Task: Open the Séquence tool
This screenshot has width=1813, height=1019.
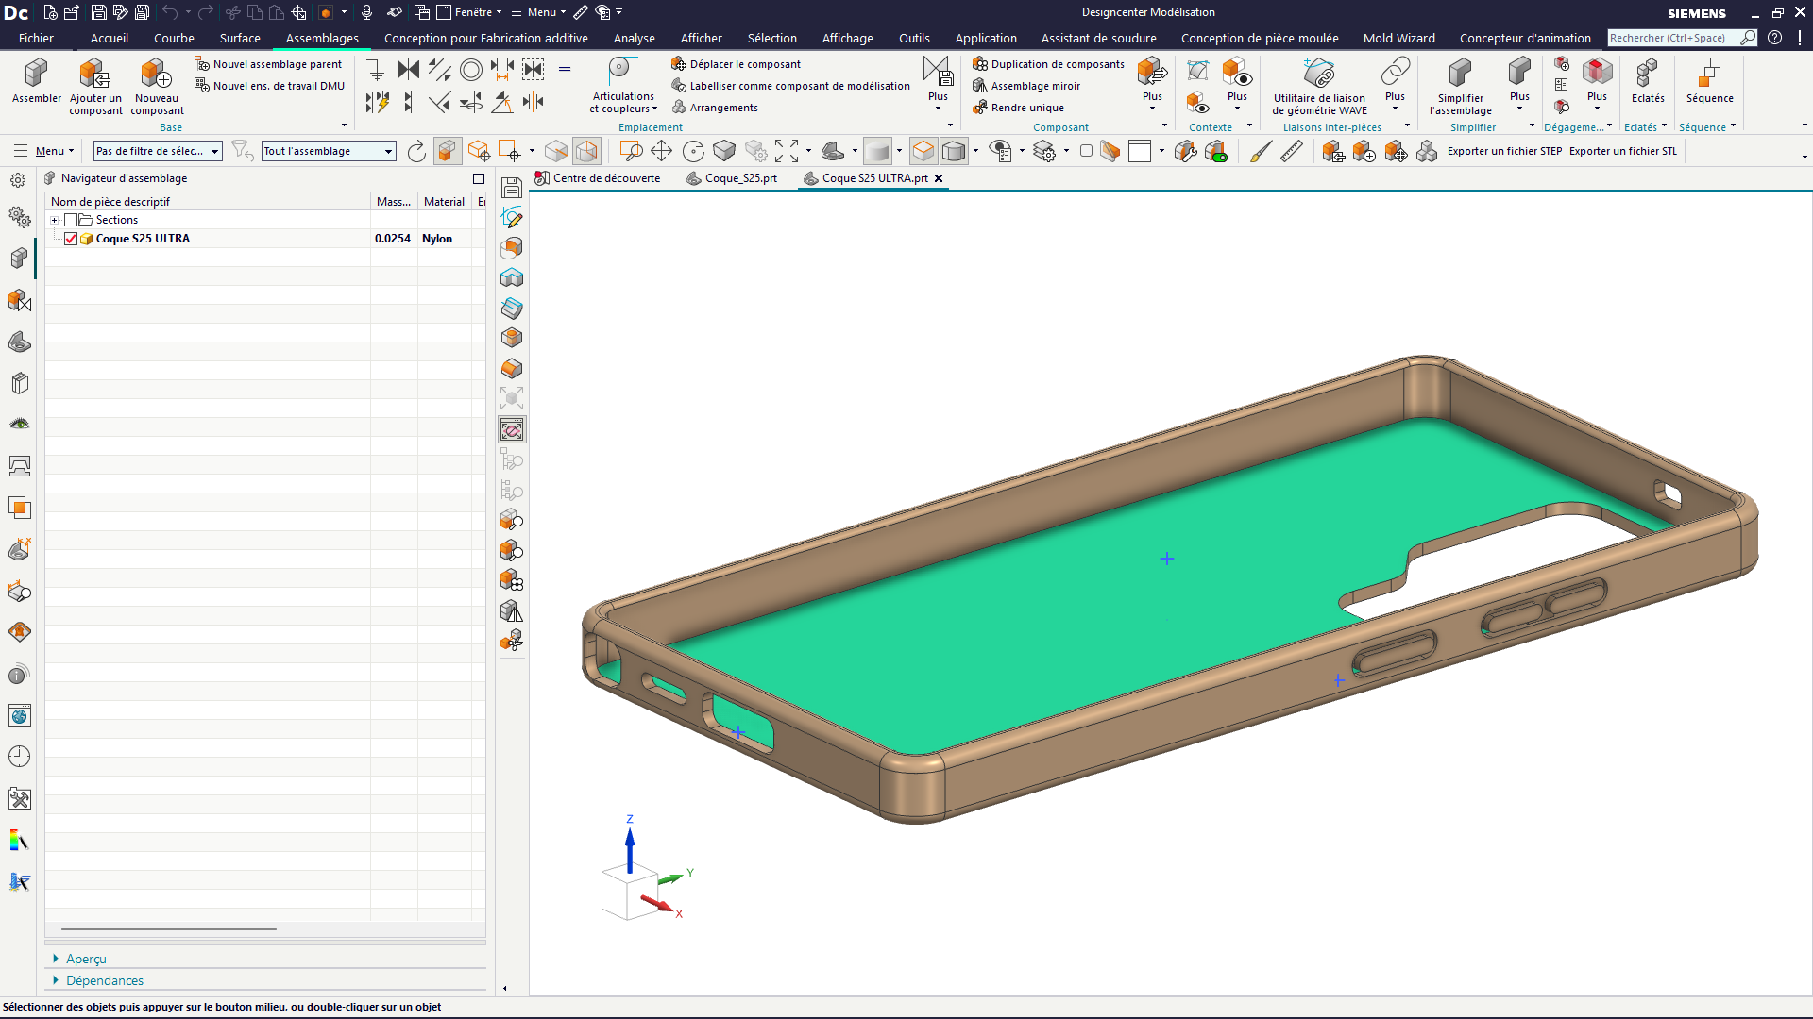Action: coord(1709,81)
